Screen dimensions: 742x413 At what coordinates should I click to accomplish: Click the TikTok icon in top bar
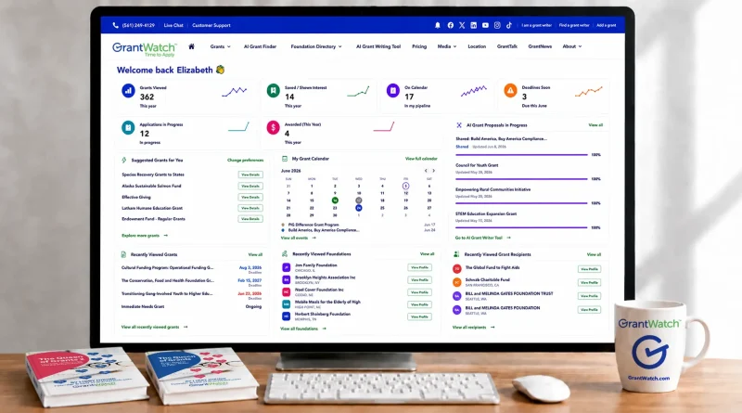click(x=509, y=25)
